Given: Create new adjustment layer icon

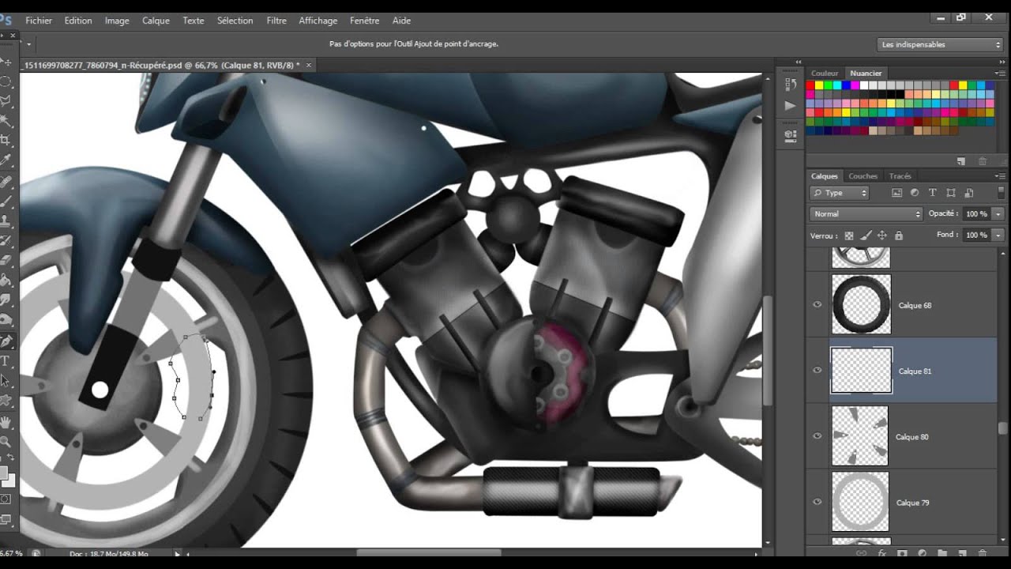Looking at the screenshot, I should (922, 553).
